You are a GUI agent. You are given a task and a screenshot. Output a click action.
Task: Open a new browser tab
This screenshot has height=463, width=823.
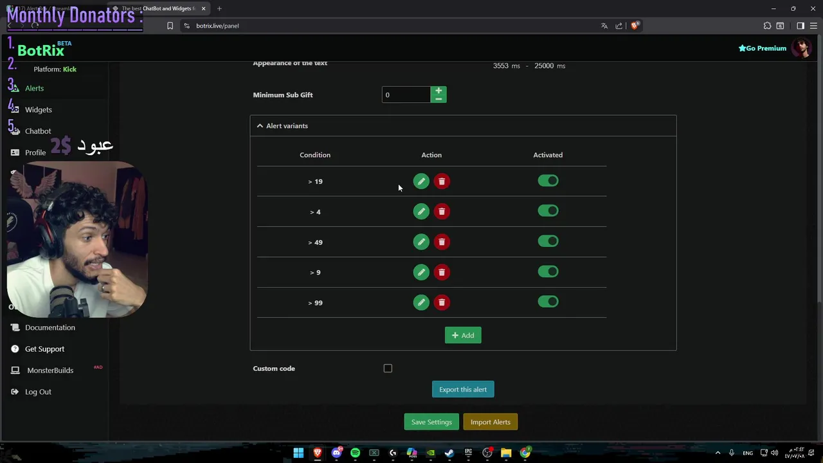coord(219,8)
